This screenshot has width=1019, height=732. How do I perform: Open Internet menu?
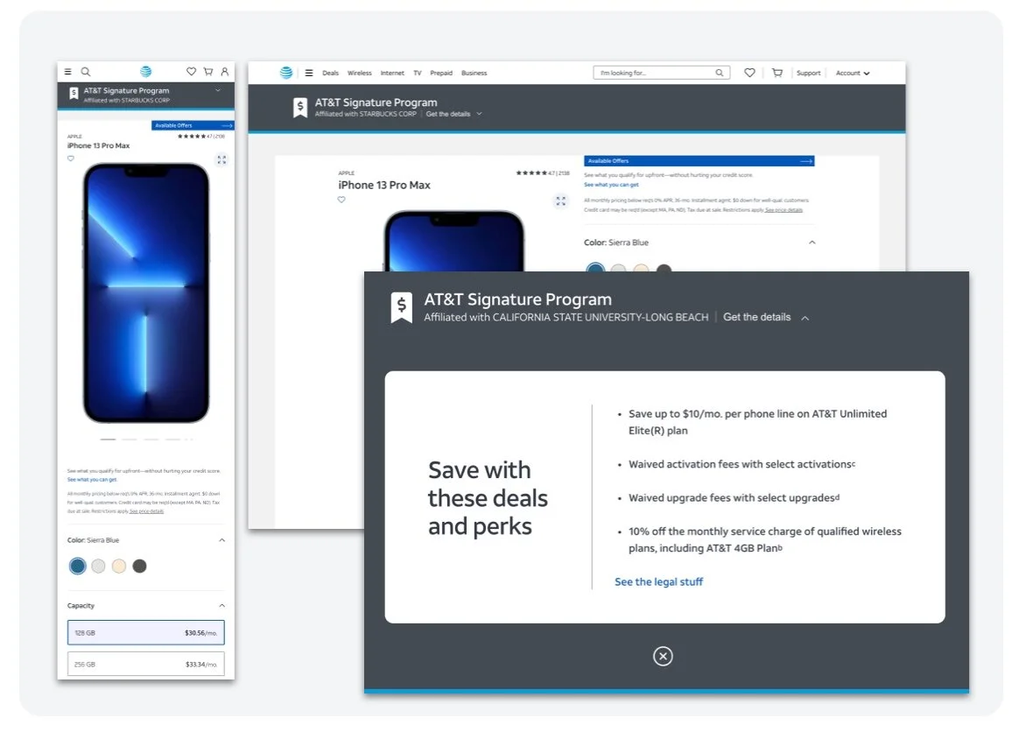point(392,73)
